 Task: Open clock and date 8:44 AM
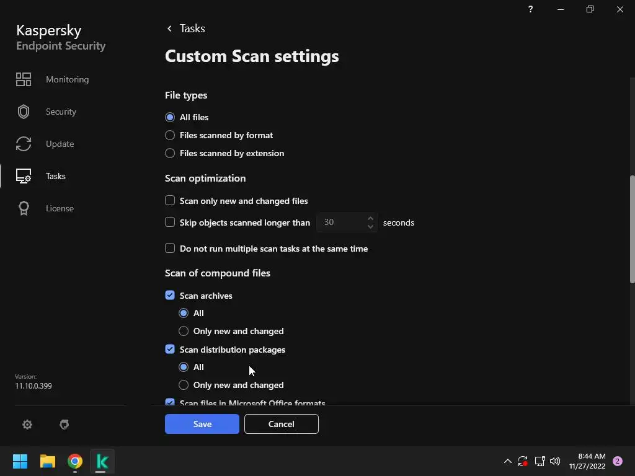click(587, 461)
